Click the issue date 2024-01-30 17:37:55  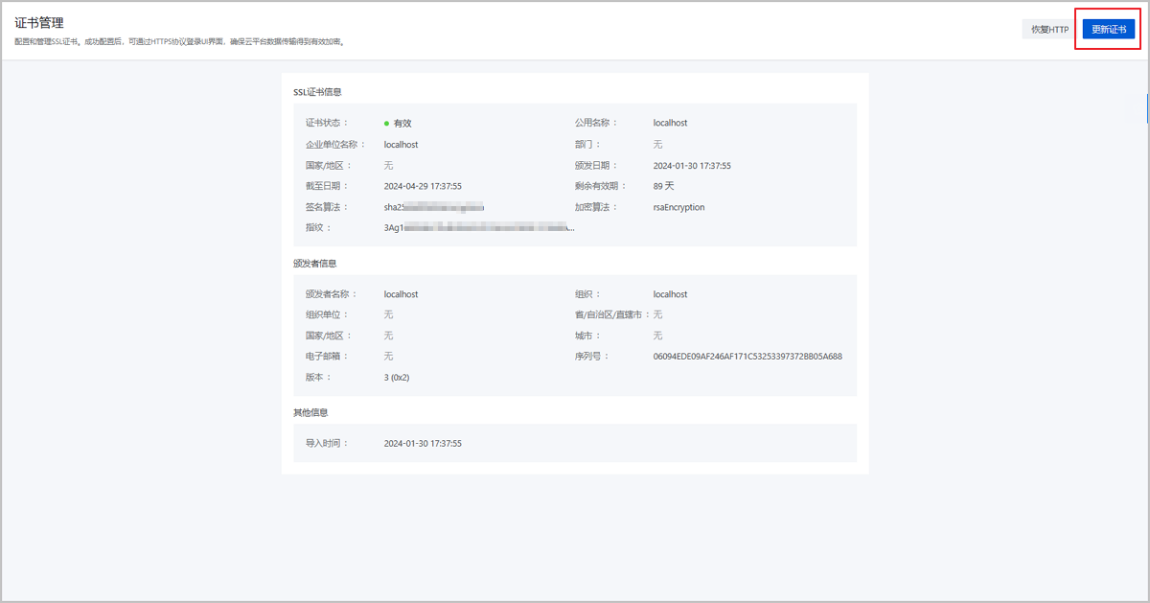[692, 165]
